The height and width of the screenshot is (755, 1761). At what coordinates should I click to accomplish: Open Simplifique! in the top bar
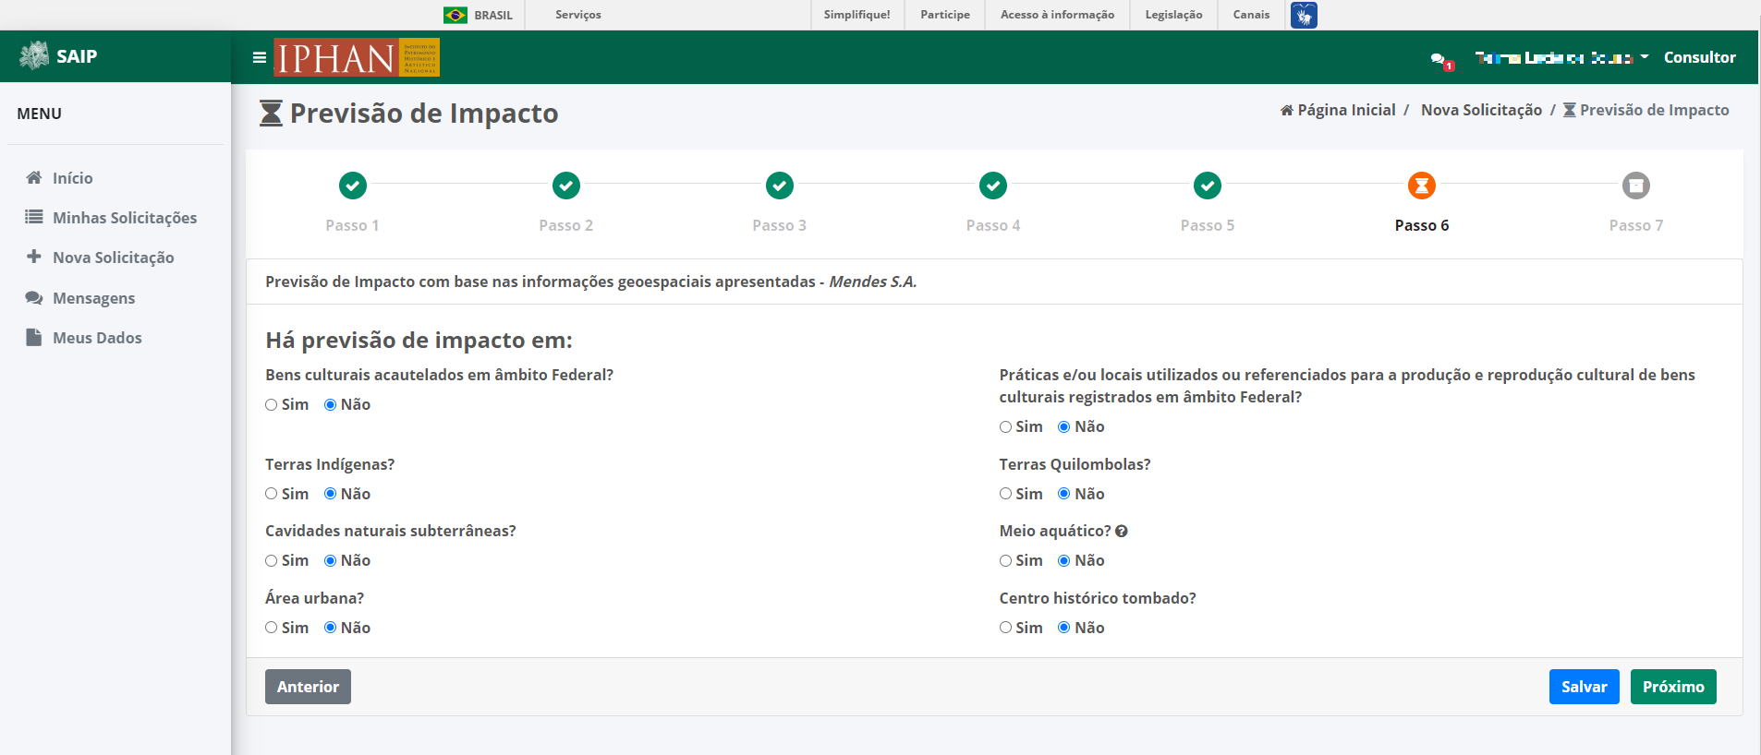click(x=857, y=15)
